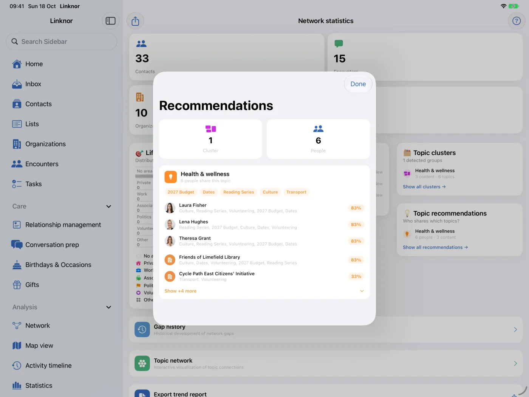The width and height of the screenshot is (529, 397).
Task: Open Gap history row chevron
Action: coord(515,330)
